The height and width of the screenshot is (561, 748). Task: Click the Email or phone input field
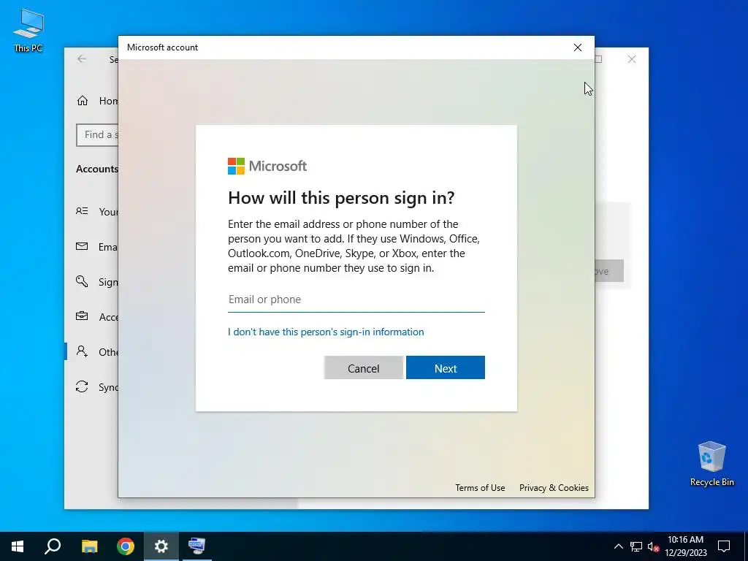coord(356,299)
